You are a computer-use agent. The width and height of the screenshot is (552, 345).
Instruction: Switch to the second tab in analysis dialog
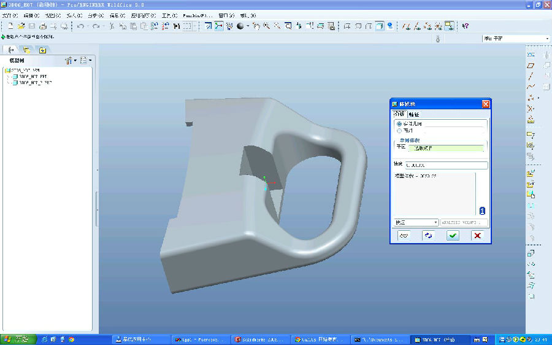pyautogui.click(x=414, y=114)
